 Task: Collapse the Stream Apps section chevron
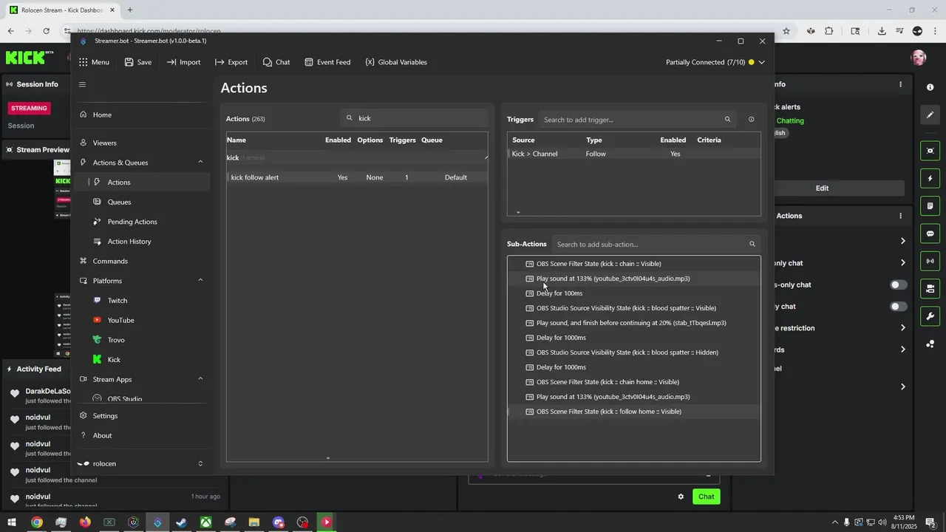(x=200, y=379)
